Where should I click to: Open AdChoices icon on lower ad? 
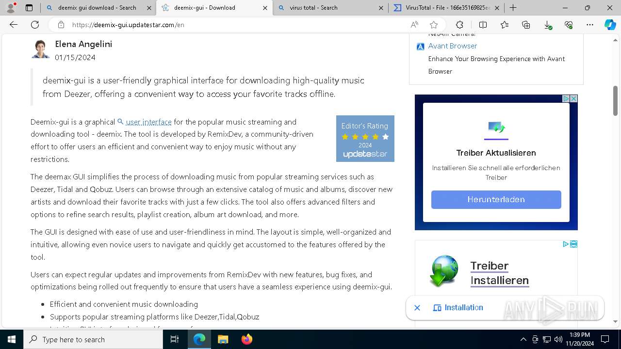566,244
